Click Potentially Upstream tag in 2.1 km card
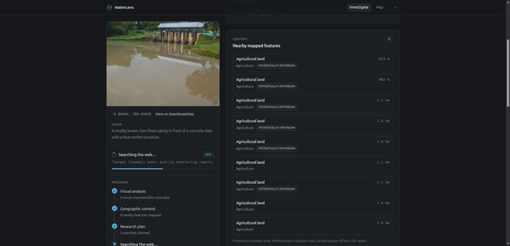Image resolution: width=510 pixels, height=246 pixels. pyautogui.click(x=277, y=189)
